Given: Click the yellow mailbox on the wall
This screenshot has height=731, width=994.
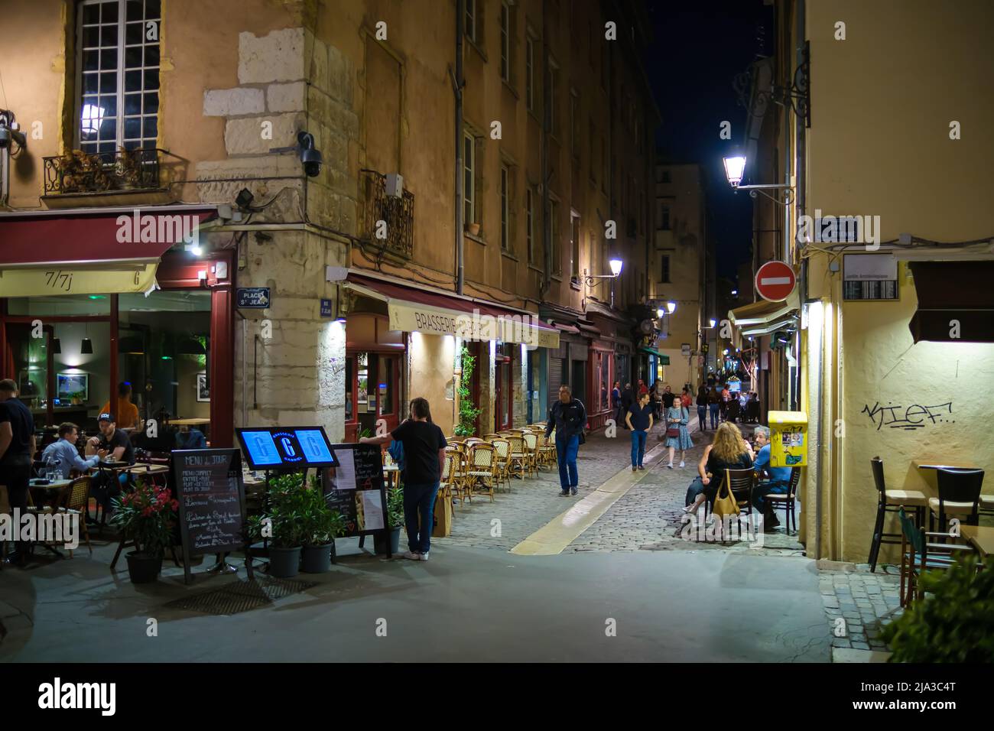Looking at the screenshot, I should pyautogui.click(x=787, y=439).
